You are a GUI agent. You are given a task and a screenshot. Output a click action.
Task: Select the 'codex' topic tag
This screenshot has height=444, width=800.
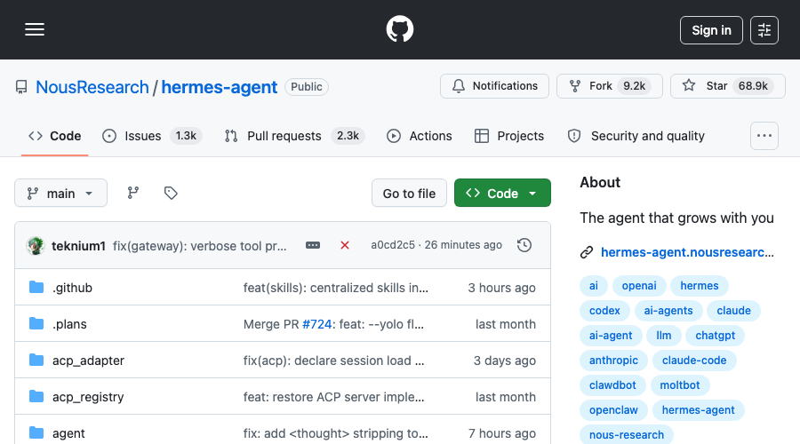[x=604, y=311]
